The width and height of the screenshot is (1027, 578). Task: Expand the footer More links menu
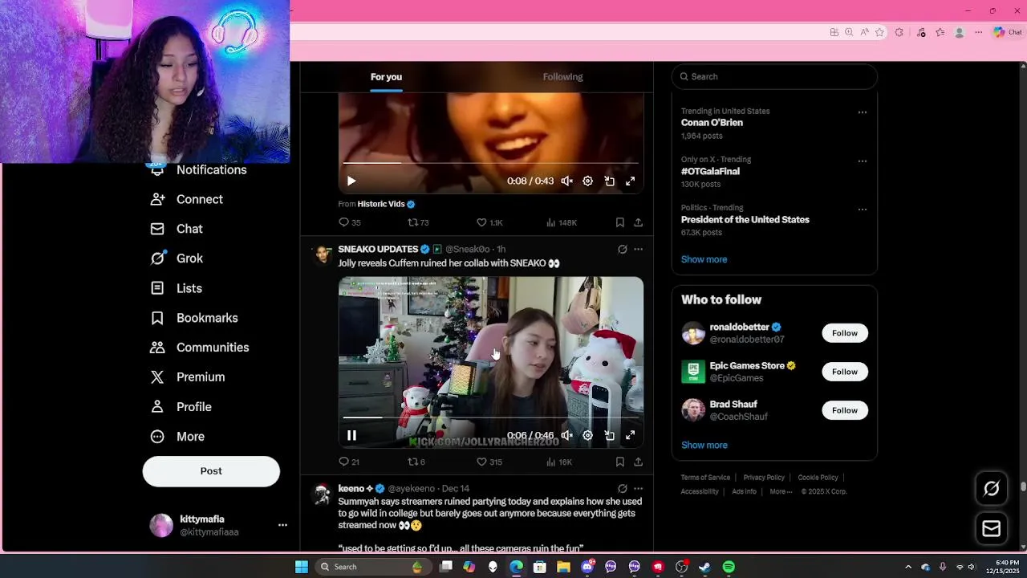pos(781,491)
